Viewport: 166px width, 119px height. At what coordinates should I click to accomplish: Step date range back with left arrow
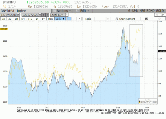[x=43, y=15]
